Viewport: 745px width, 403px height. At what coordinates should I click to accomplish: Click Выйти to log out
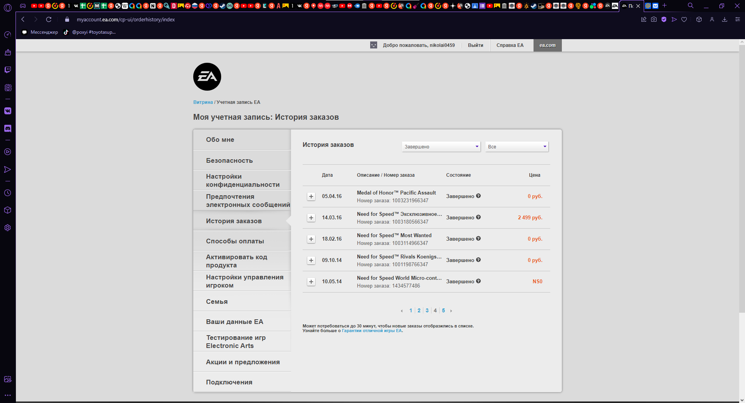(475, 45)
